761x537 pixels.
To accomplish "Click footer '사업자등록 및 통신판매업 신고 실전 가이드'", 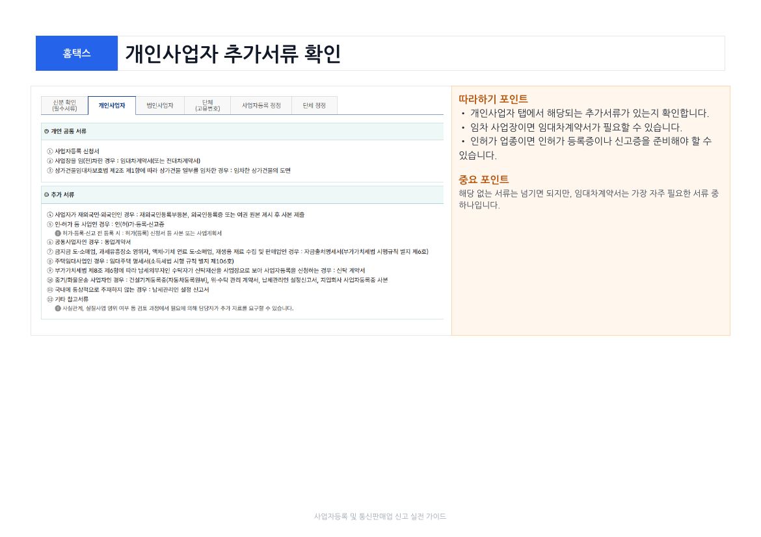I will pos(380,517).
